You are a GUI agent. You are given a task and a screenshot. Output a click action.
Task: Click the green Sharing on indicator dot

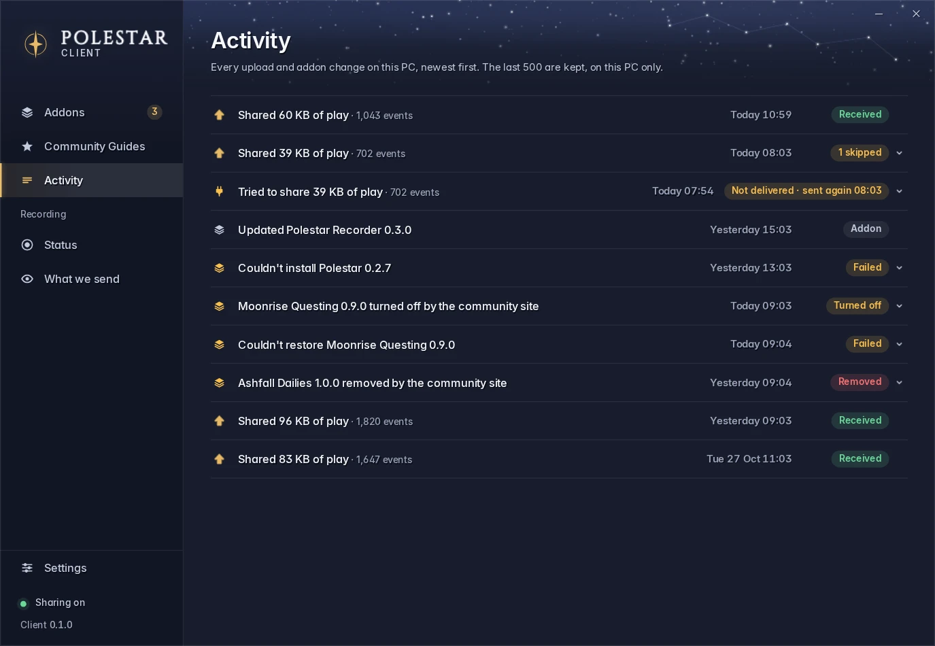(24, 603)
